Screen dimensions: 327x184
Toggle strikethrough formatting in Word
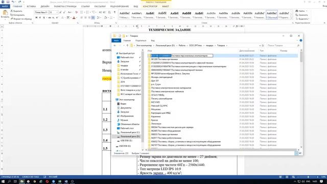coord(50,18)
